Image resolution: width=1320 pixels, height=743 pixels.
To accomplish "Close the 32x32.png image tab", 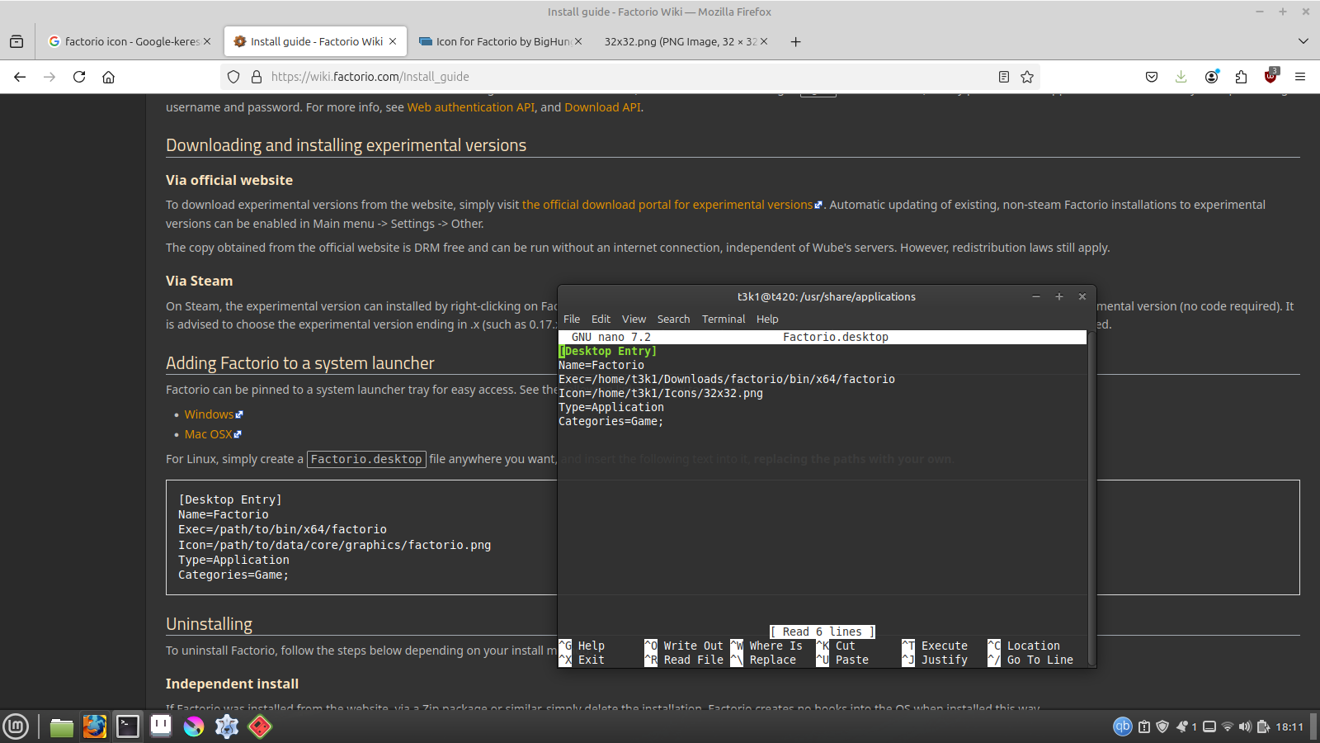I will (x=764, y=41).
